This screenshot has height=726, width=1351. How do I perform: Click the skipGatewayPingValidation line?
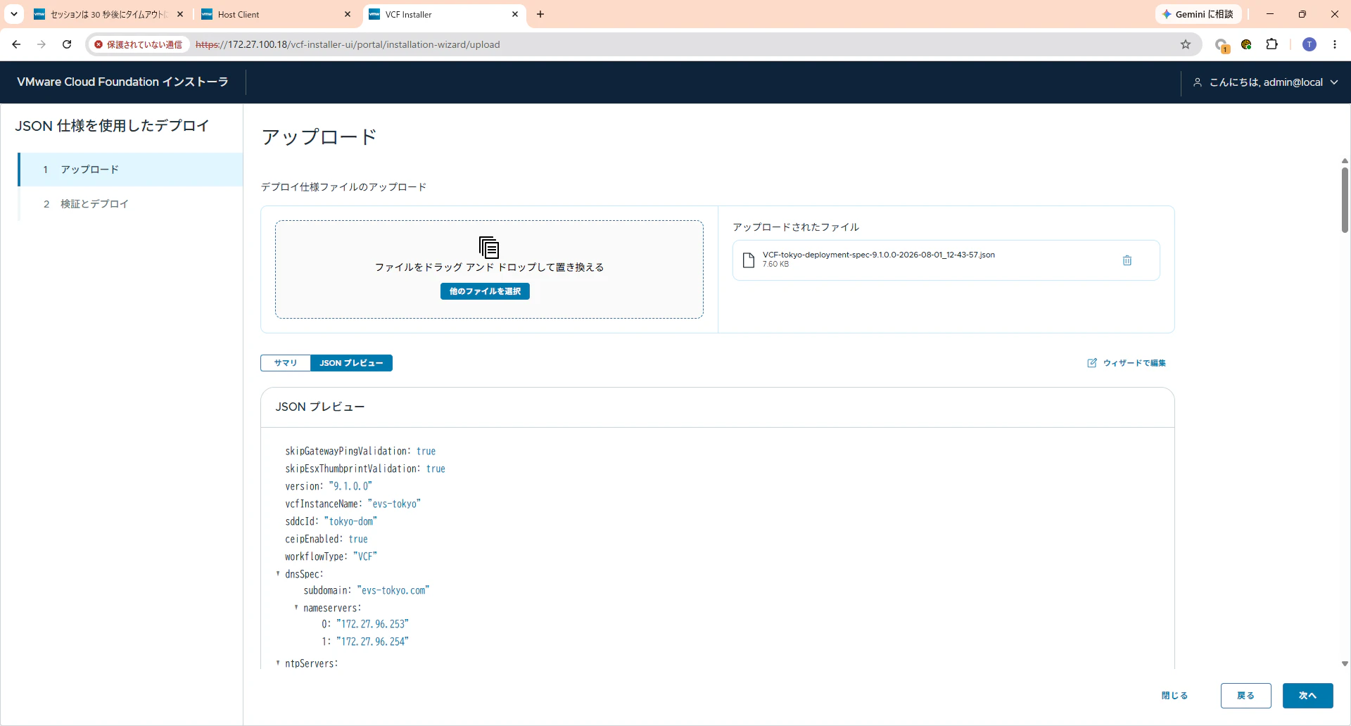tap(360, 451)
